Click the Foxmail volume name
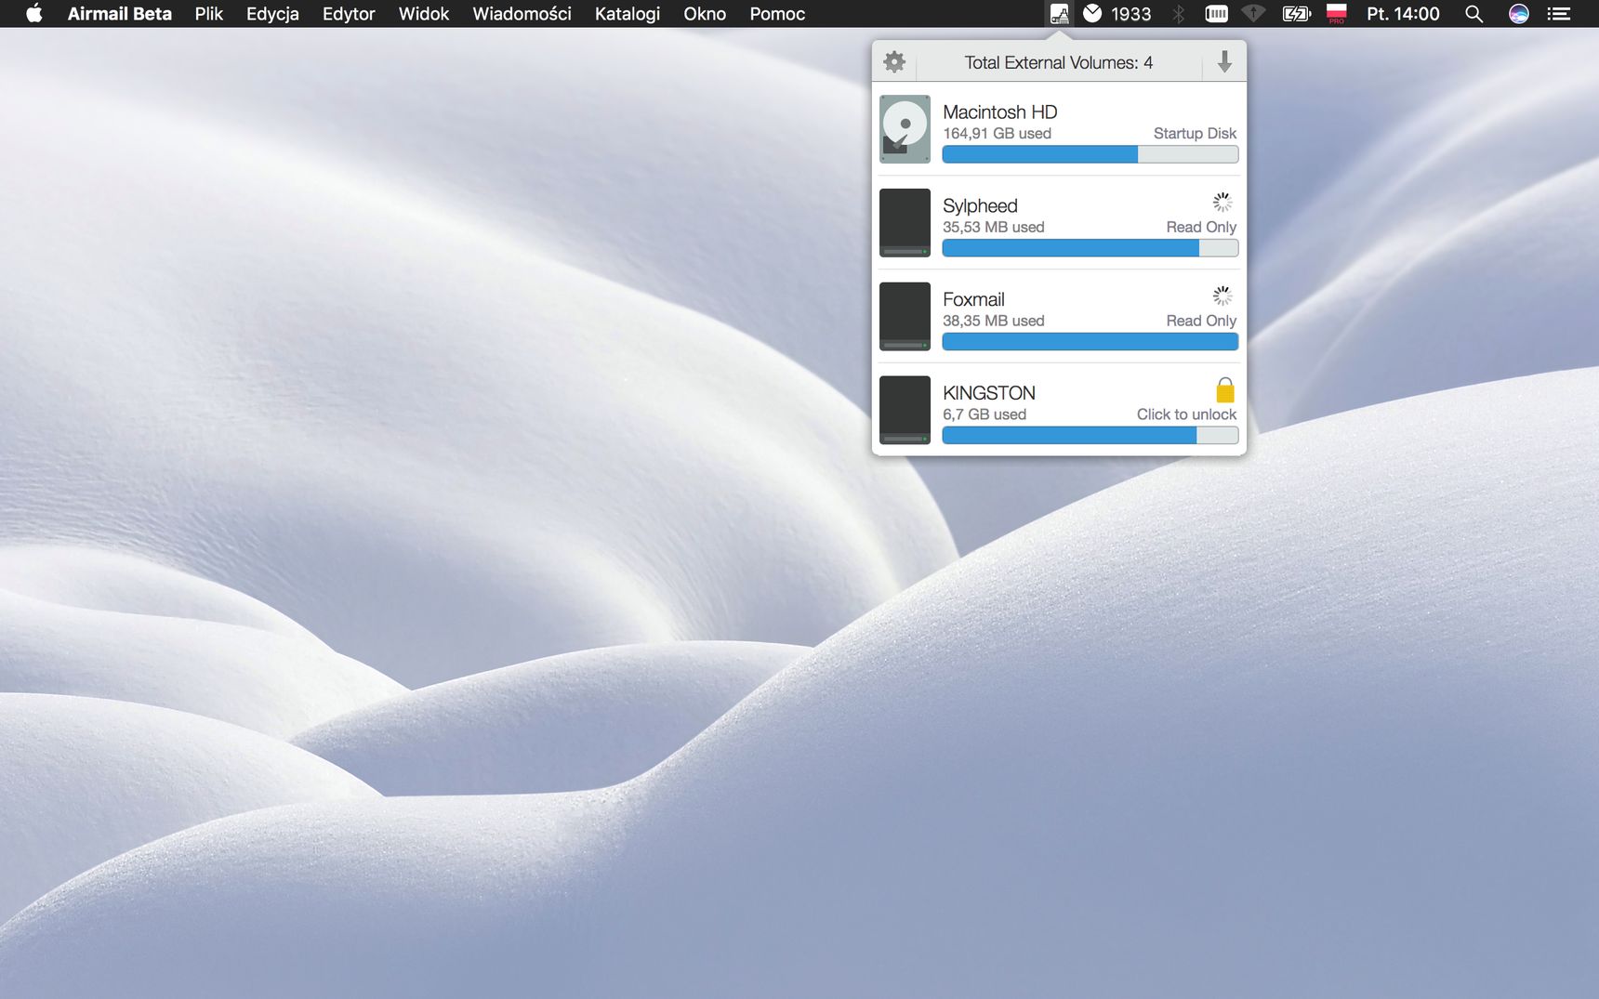Screen dimensions: 1599x999 (x=973, y=299)
